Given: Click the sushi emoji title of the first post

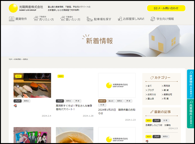Looking at the screenshot, I should [15, 106].
